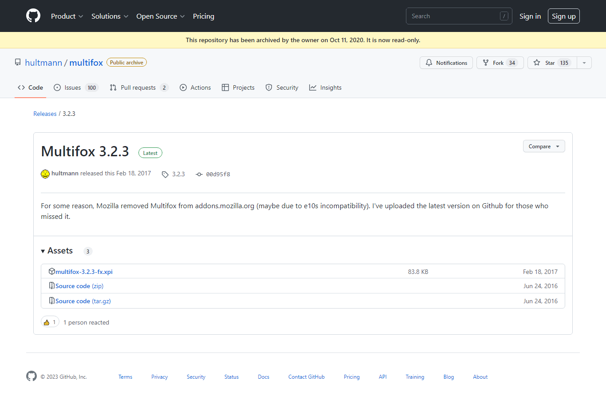606x404 pixels.
Task: Click the tag icon next to 3.2.3
Action: pos(165,174)
